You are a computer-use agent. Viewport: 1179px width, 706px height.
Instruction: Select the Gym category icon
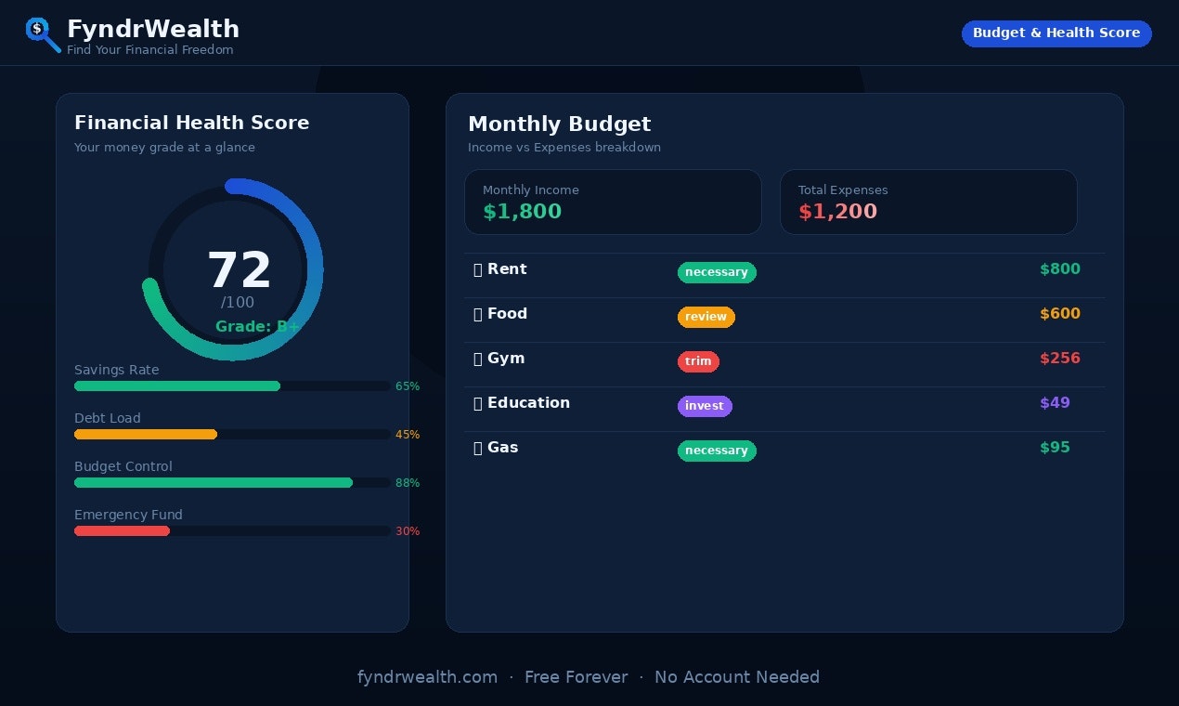click(x=476, y=359)
